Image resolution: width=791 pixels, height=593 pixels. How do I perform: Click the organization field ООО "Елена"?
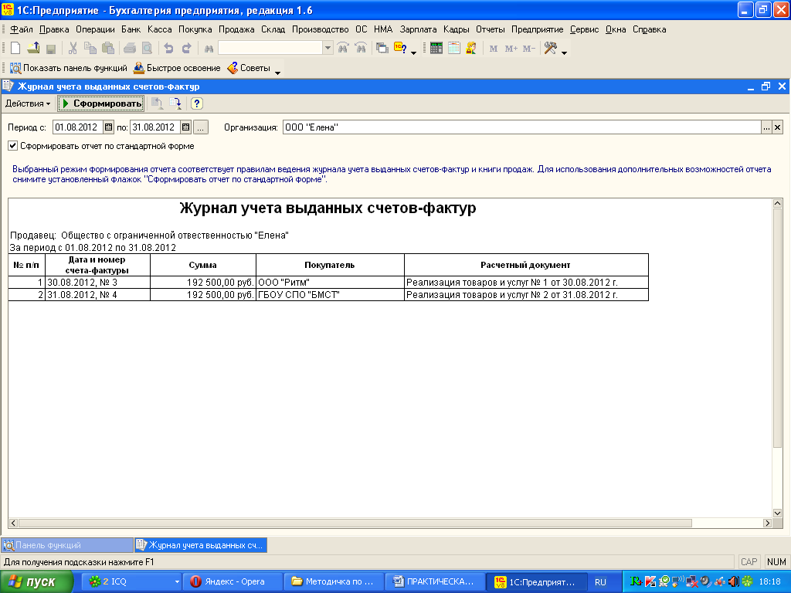521,127
